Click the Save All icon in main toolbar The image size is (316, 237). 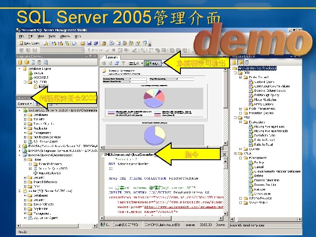[x=96, y=43]
